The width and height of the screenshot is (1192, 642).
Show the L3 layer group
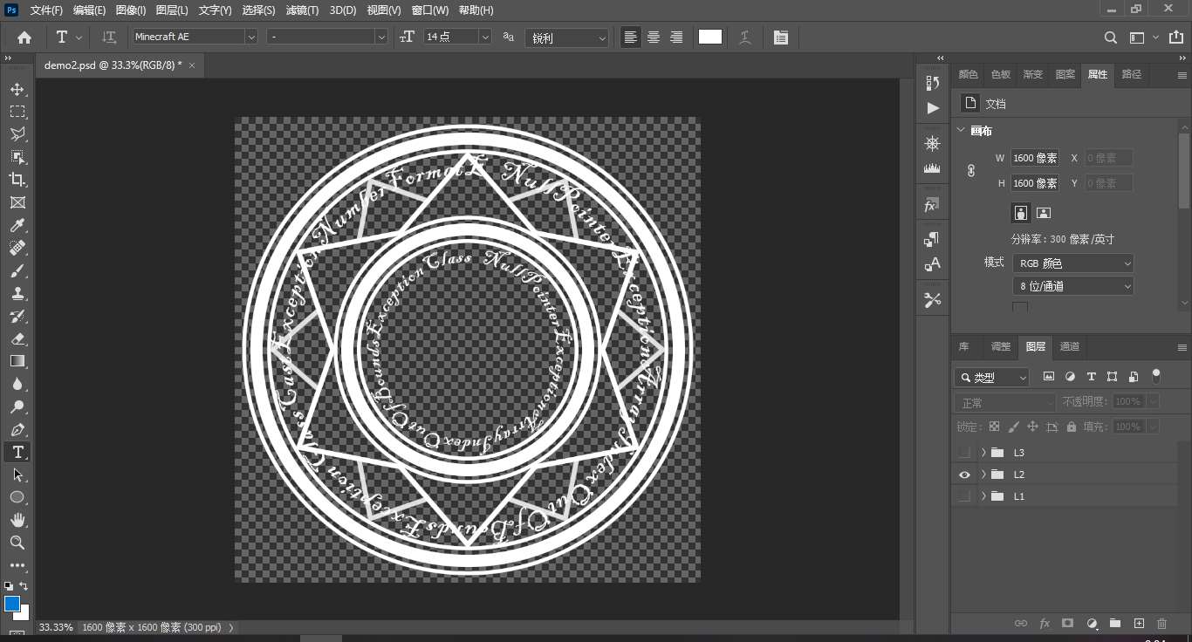[964, 453]
